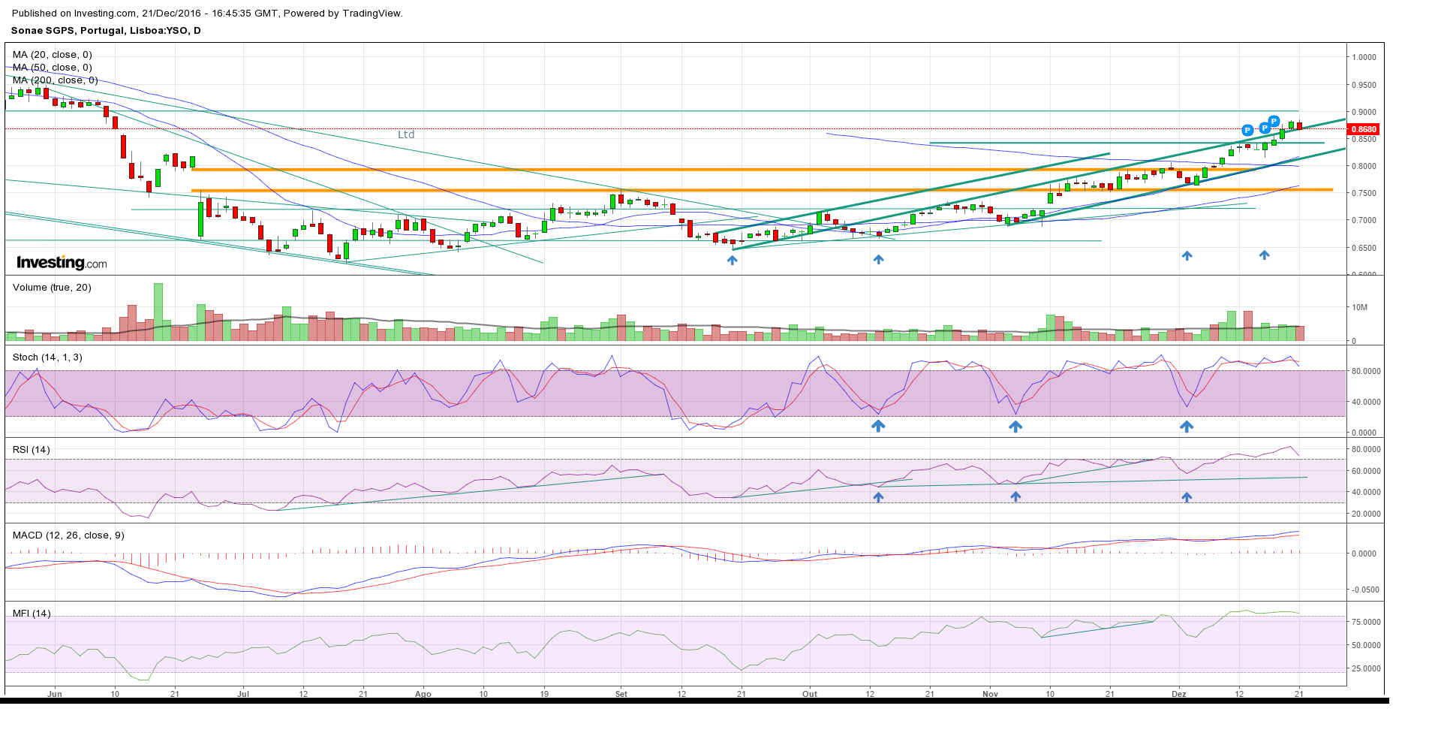Screen dimensions: 1441x739
Task: Click the Stoch (14, 1, 3) pane label
Action: coord(47,357)
